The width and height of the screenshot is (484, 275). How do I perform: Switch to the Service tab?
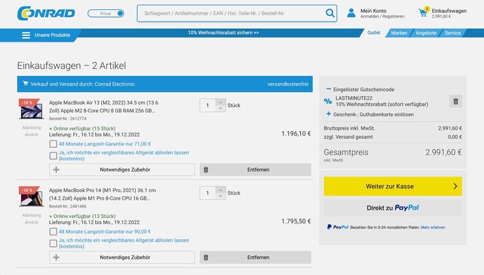pos(453,33)
